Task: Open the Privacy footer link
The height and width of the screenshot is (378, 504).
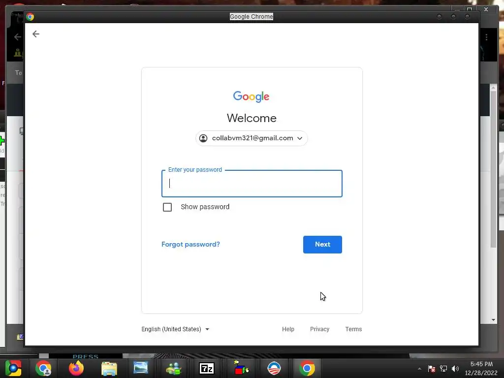Action: pyautogui.click(x=319, y=329)
